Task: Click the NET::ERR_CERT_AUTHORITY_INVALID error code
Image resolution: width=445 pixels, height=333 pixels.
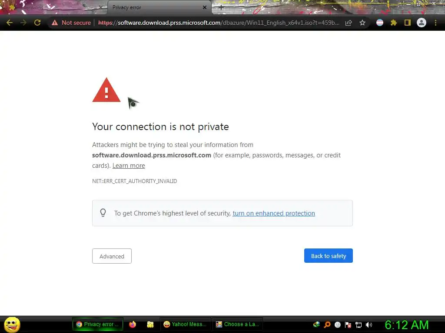Action: click(135, 181)
